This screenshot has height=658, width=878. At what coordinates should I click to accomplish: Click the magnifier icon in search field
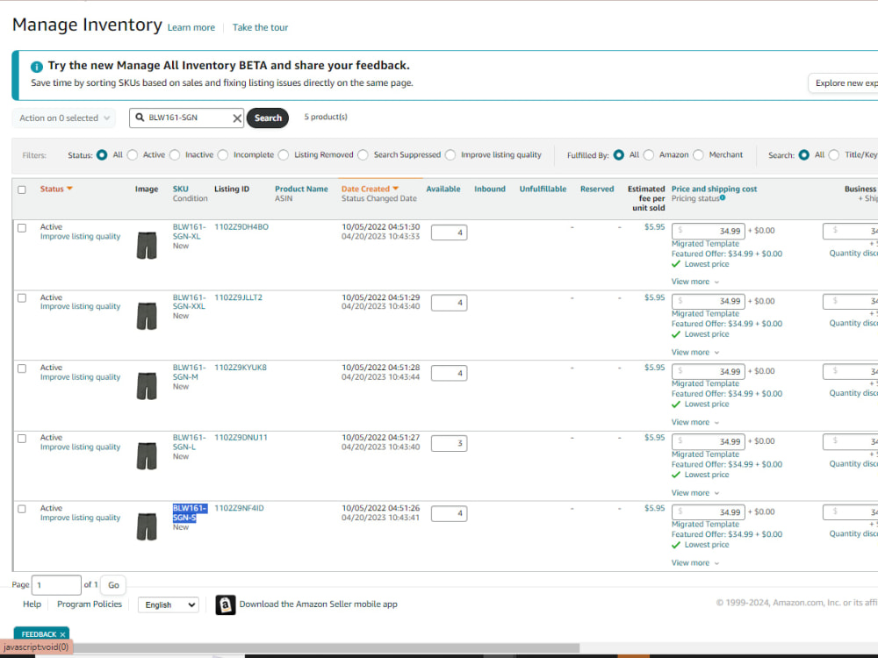140,118
